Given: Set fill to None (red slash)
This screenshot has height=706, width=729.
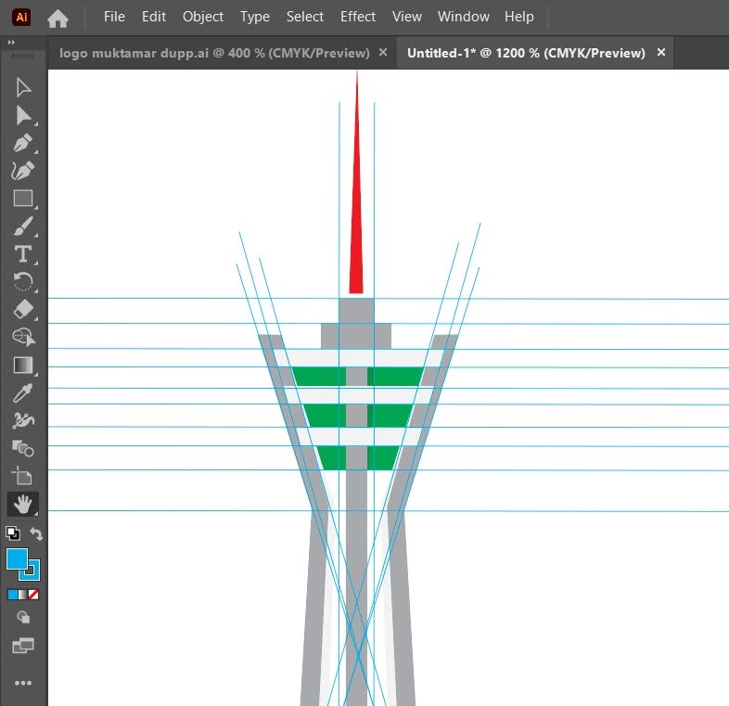Looking at the screenshot, I should tap(33, 595).
